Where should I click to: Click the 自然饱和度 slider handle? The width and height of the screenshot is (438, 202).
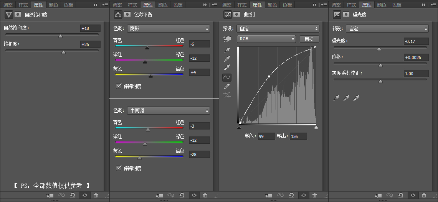pyautogui.click(x=60, y=36)
